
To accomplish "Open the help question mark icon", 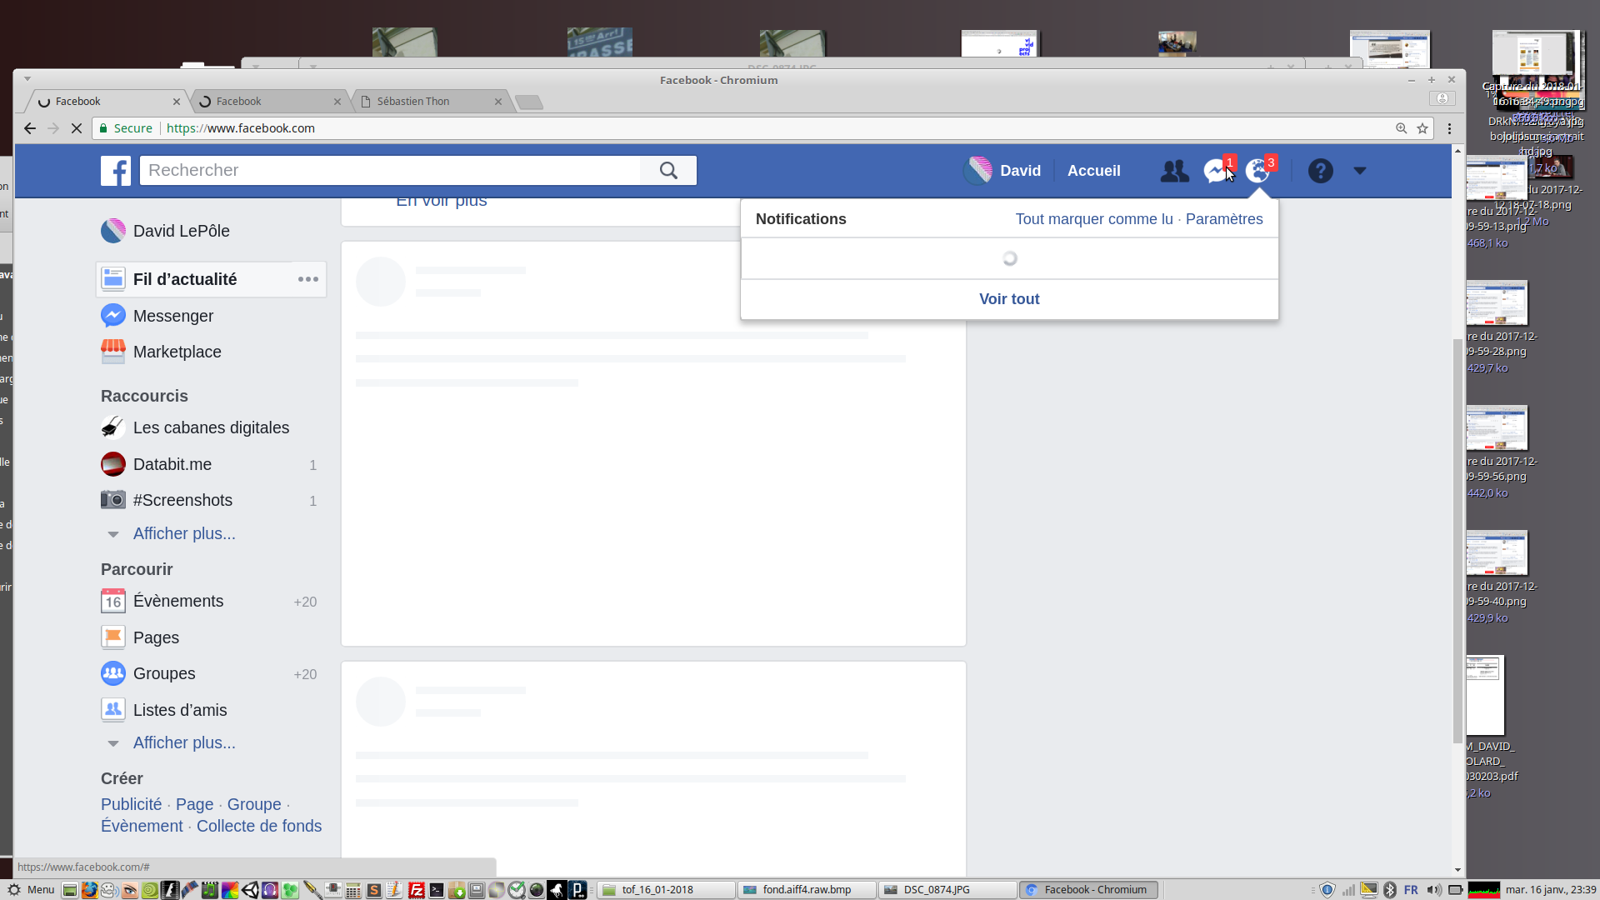I will coord(1320,172).
